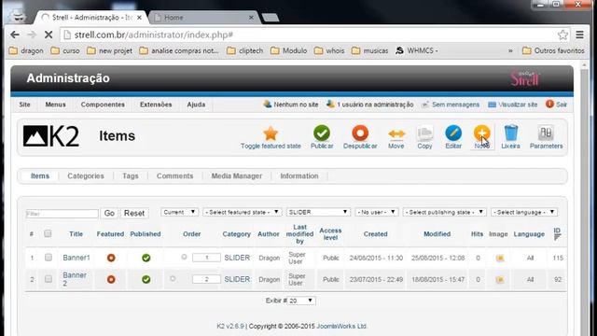
Task: Bookmark this page with the star
Action: (562, 35)
